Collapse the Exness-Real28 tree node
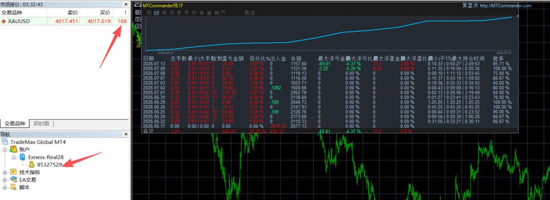This screenshot has width=550, height=200. (14, 157)
